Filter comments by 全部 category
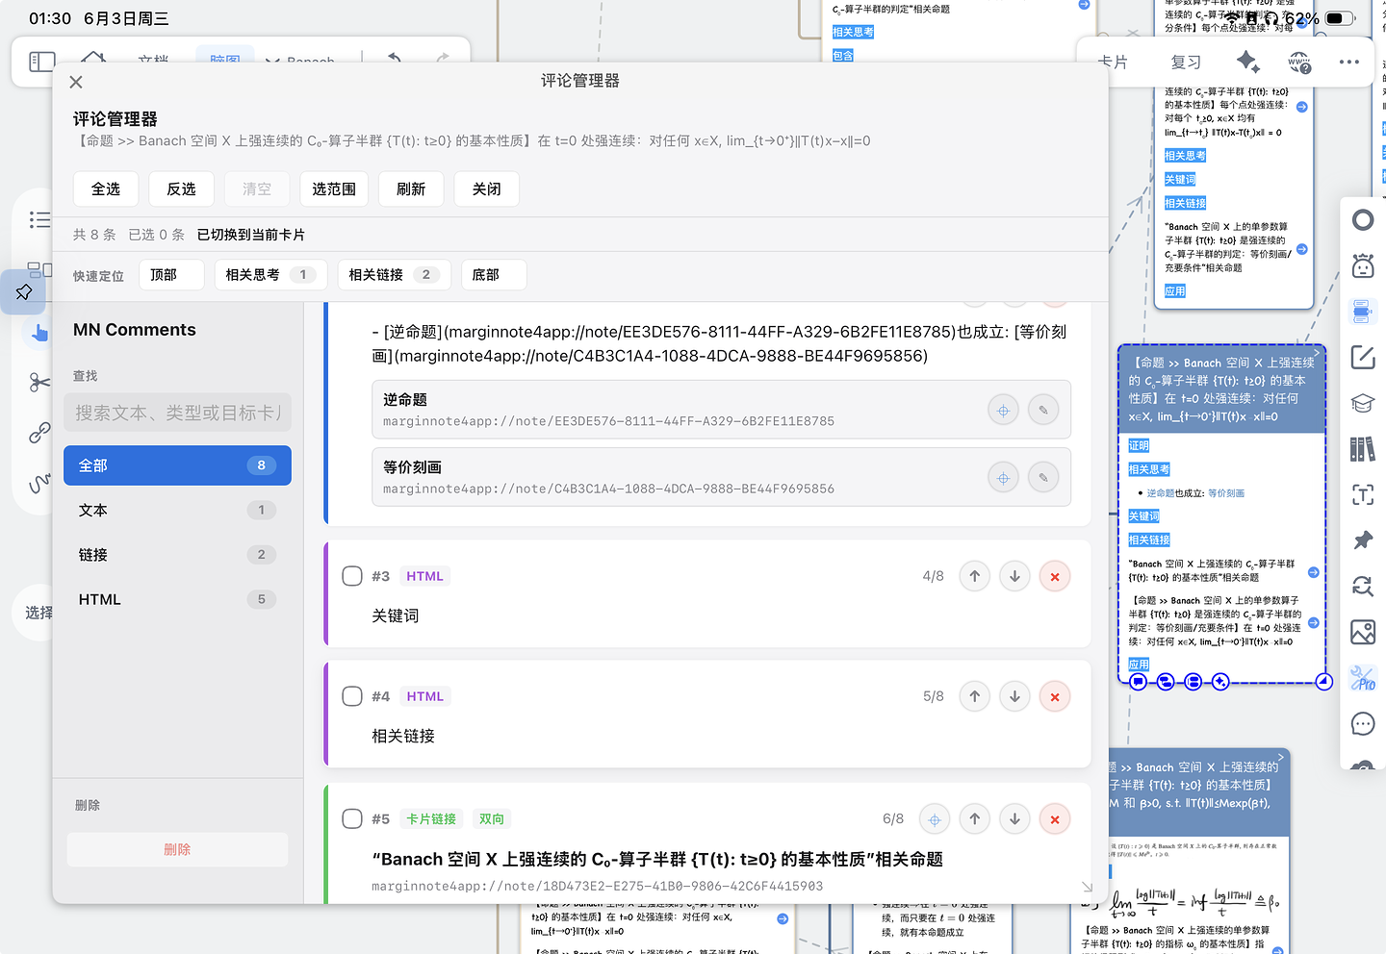This screenshot has height=954, width=1386. [177, 465]
